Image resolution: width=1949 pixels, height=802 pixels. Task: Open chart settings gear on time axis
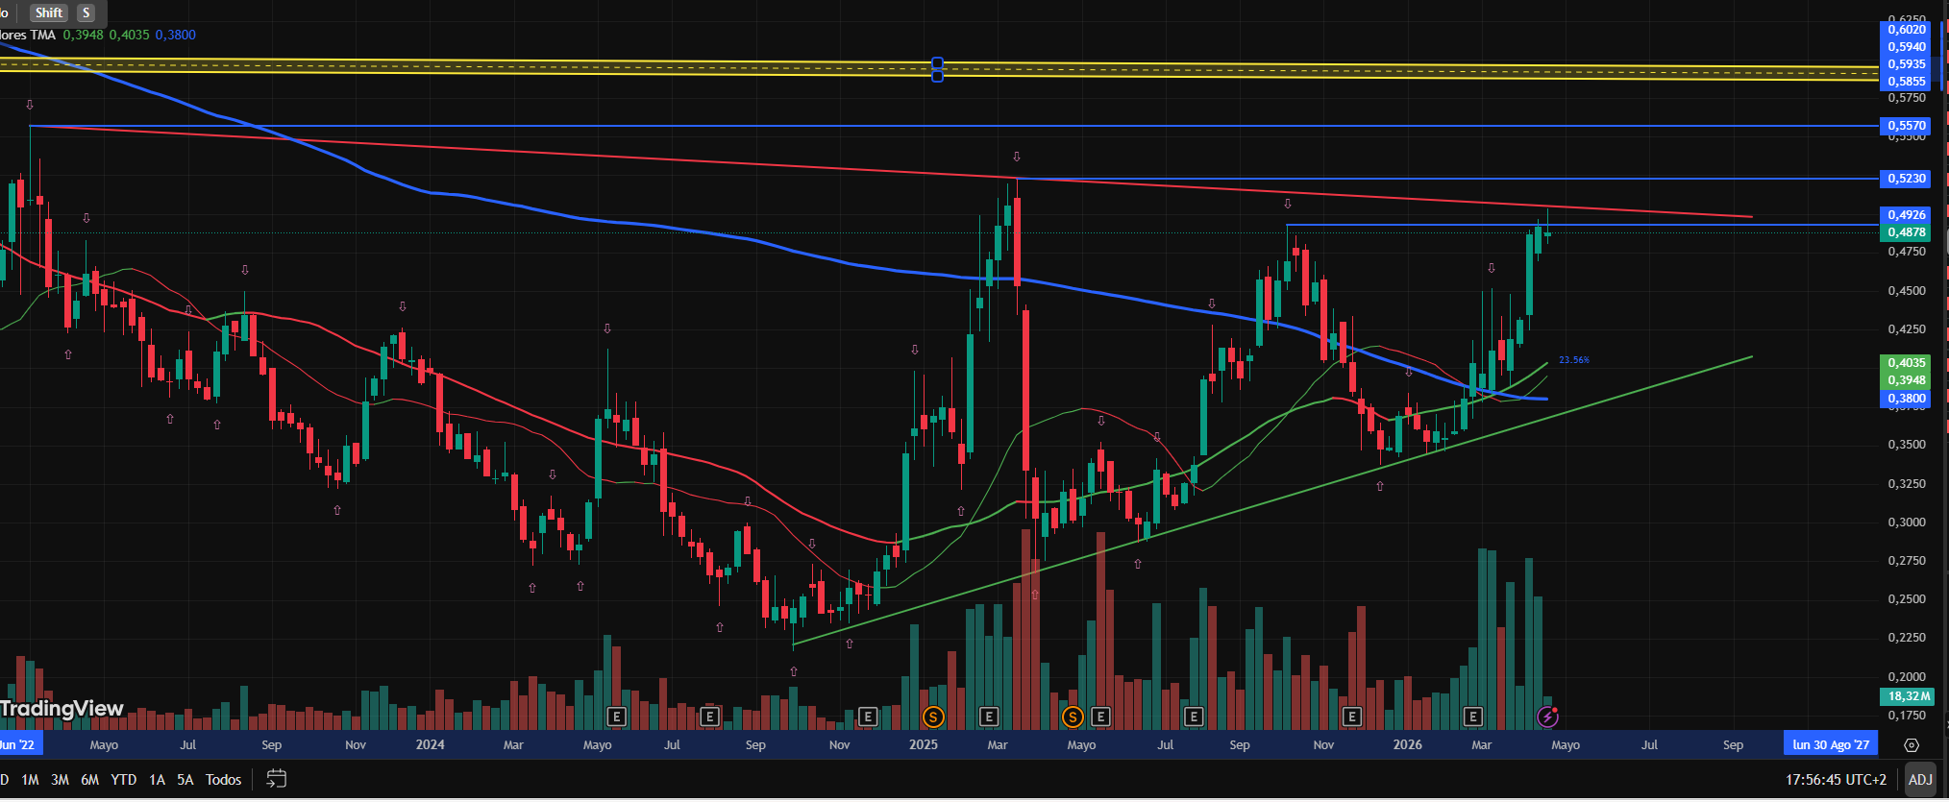coord(1911,745)
